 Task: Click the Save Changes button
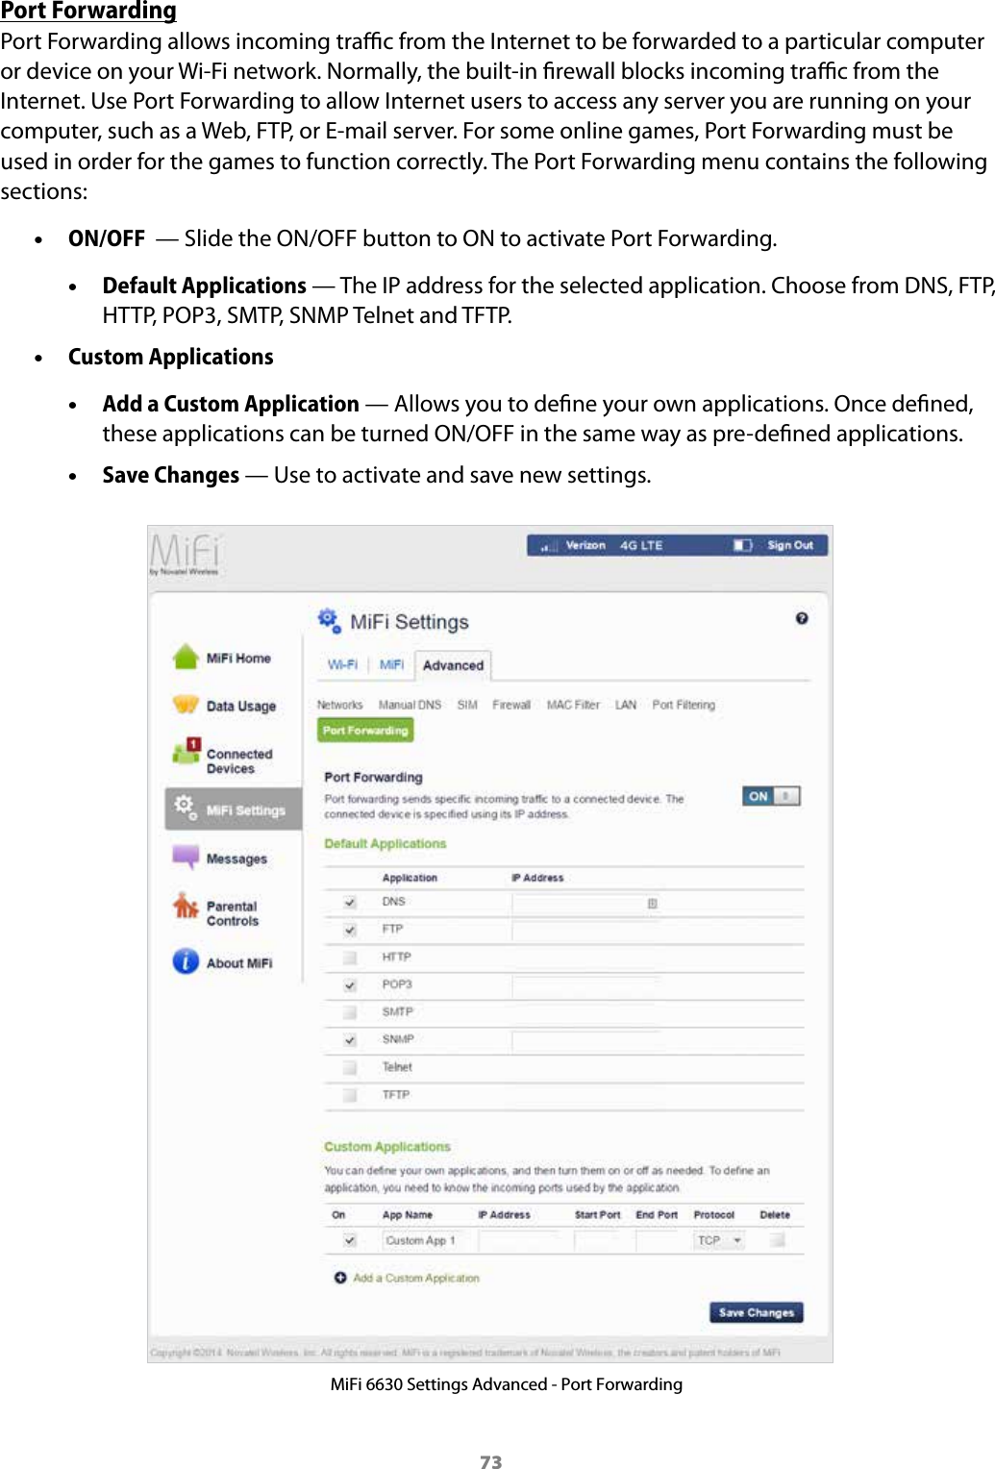coord(756,1311)
